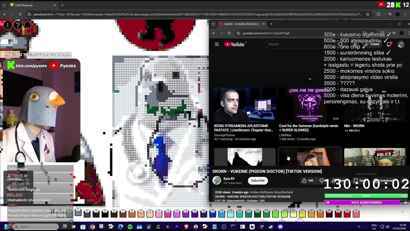Open the Cool for the Summer video thumbnail
This screenshot has height=231, width=410.
(310, 105)
